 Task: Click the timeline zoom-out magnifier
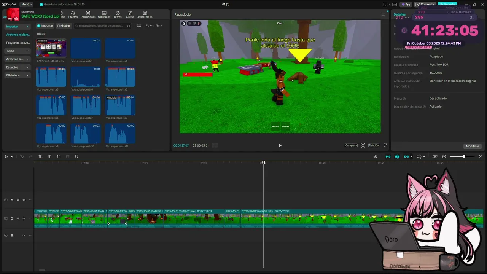point(444,156)
